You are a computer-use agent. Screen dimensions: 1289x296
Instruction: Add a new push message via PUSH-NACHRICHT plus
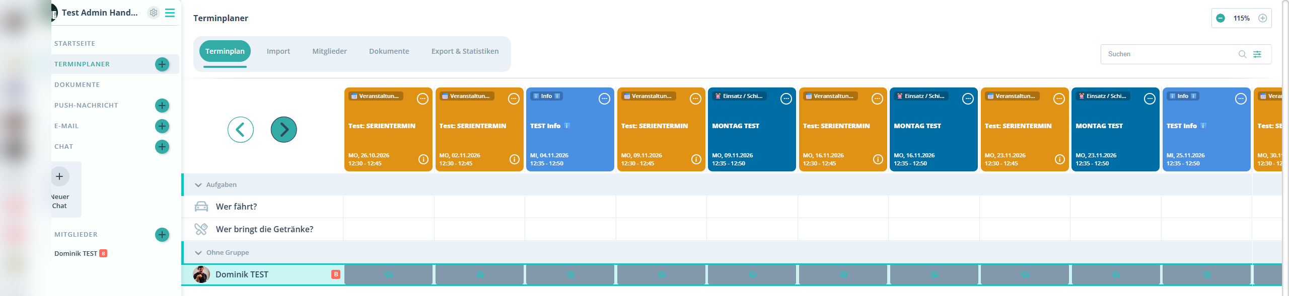coord(162,106)
